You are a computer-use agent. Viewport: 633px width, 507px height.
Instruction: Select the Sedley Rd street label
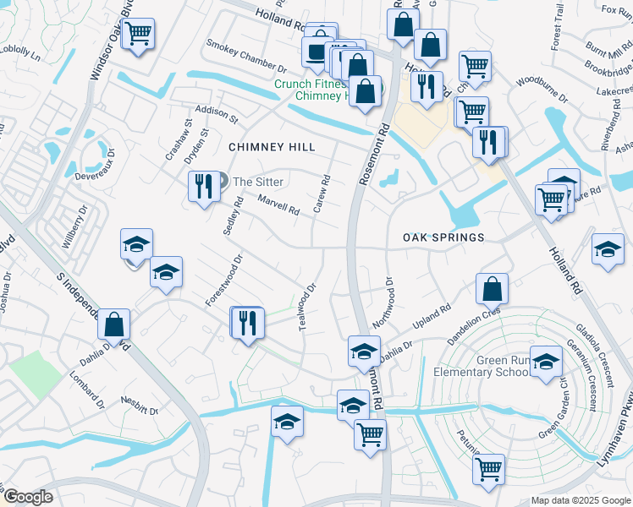point(234,215)
